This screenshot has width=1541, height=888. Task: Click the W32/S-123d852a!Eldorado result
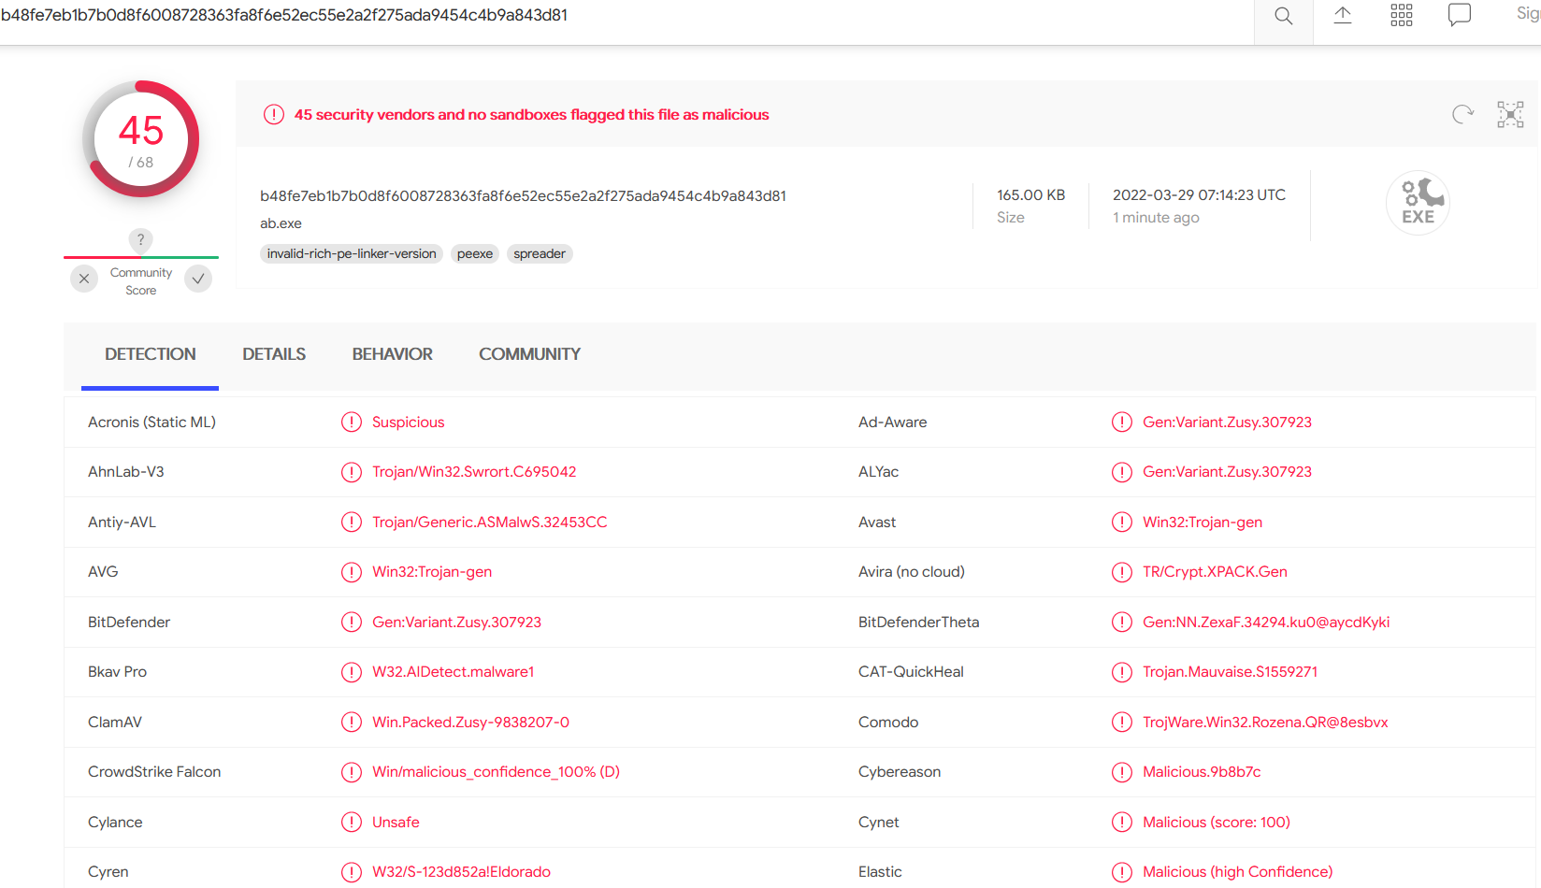point(462,872)
